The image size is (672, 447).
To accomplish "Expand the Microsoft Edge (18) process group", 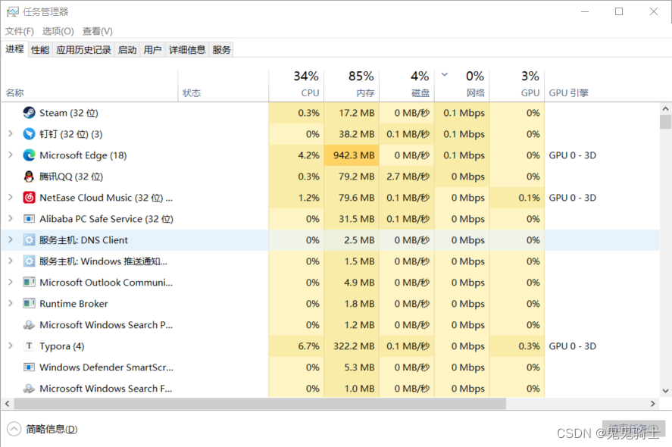I will click(11, 155).
